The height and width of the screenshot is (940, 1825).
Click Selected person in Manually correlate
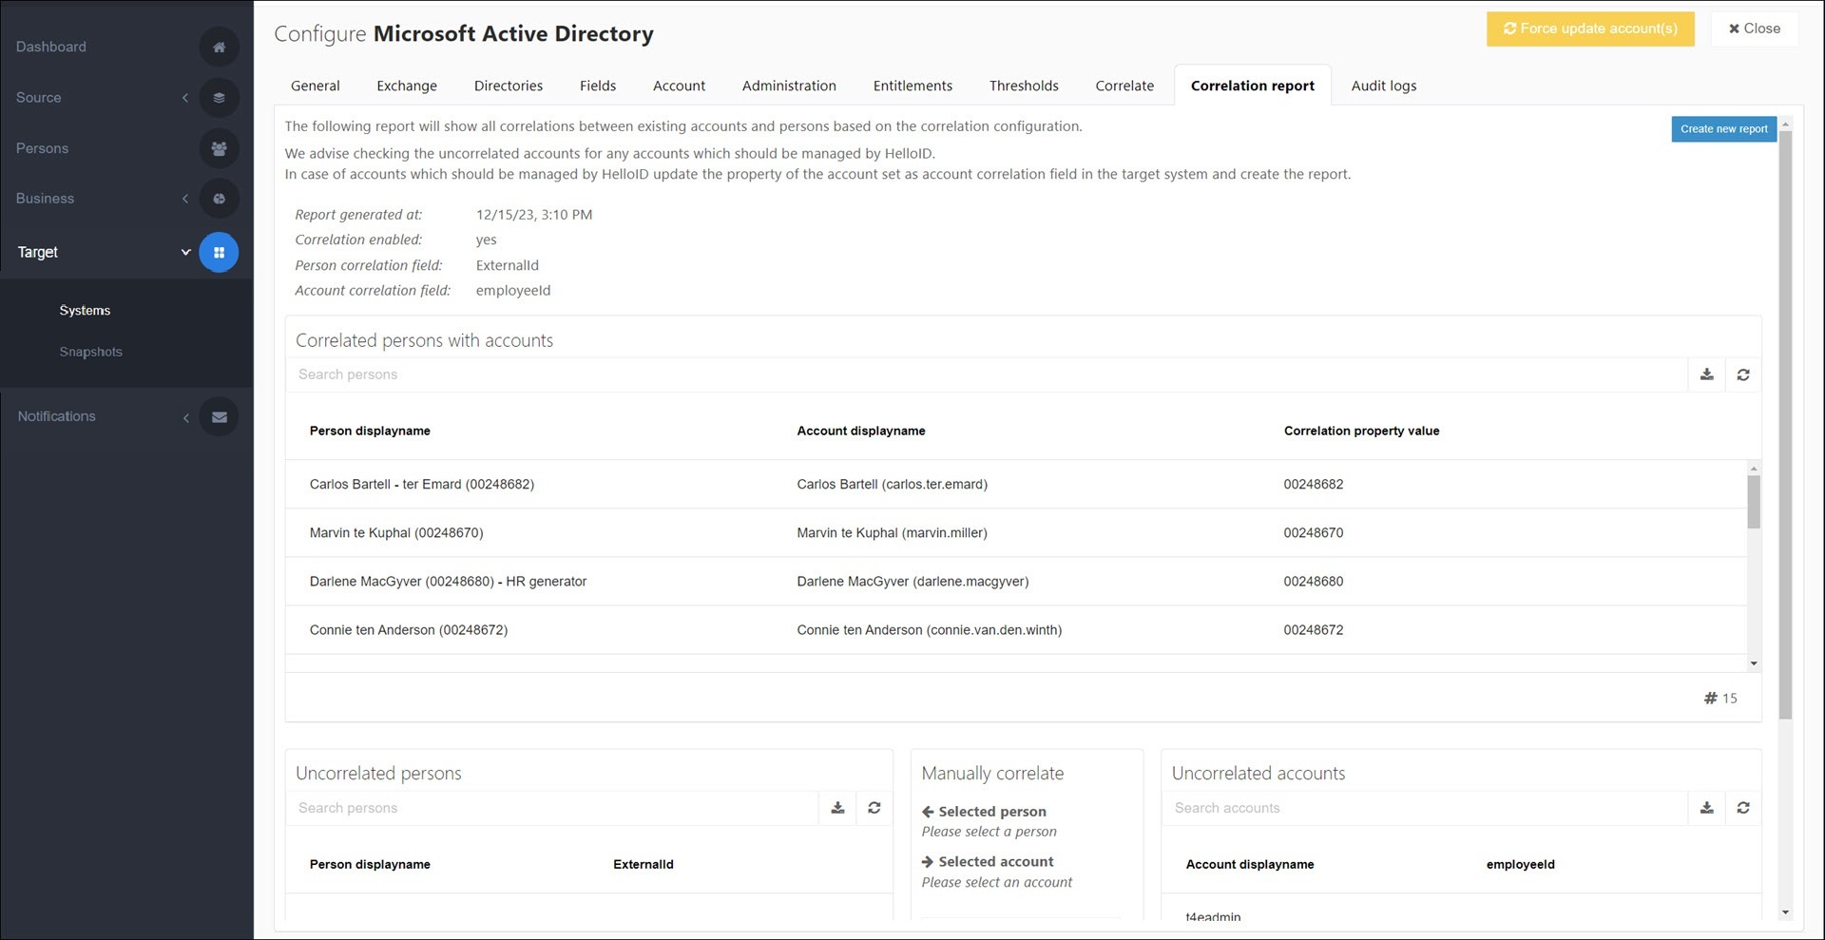point(984,812)
